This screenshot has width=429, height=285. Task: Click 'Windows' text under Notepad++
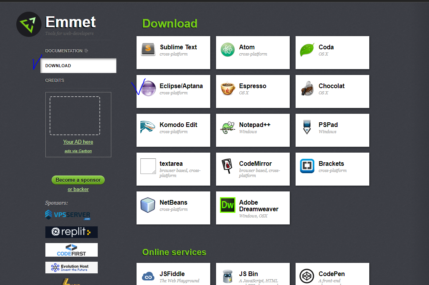[248, 132]
